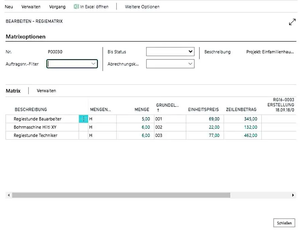Open the Abrechnungsk... dropdown
301x233 pixels.
point(170,64)
